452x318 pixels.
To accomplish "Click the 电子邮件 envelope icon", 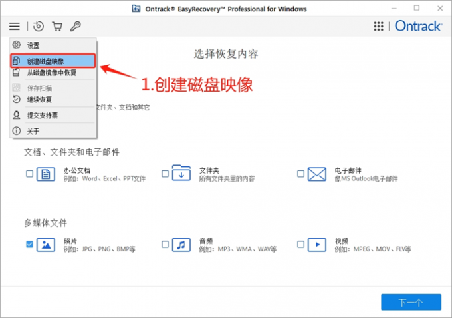I will [317, 174].
